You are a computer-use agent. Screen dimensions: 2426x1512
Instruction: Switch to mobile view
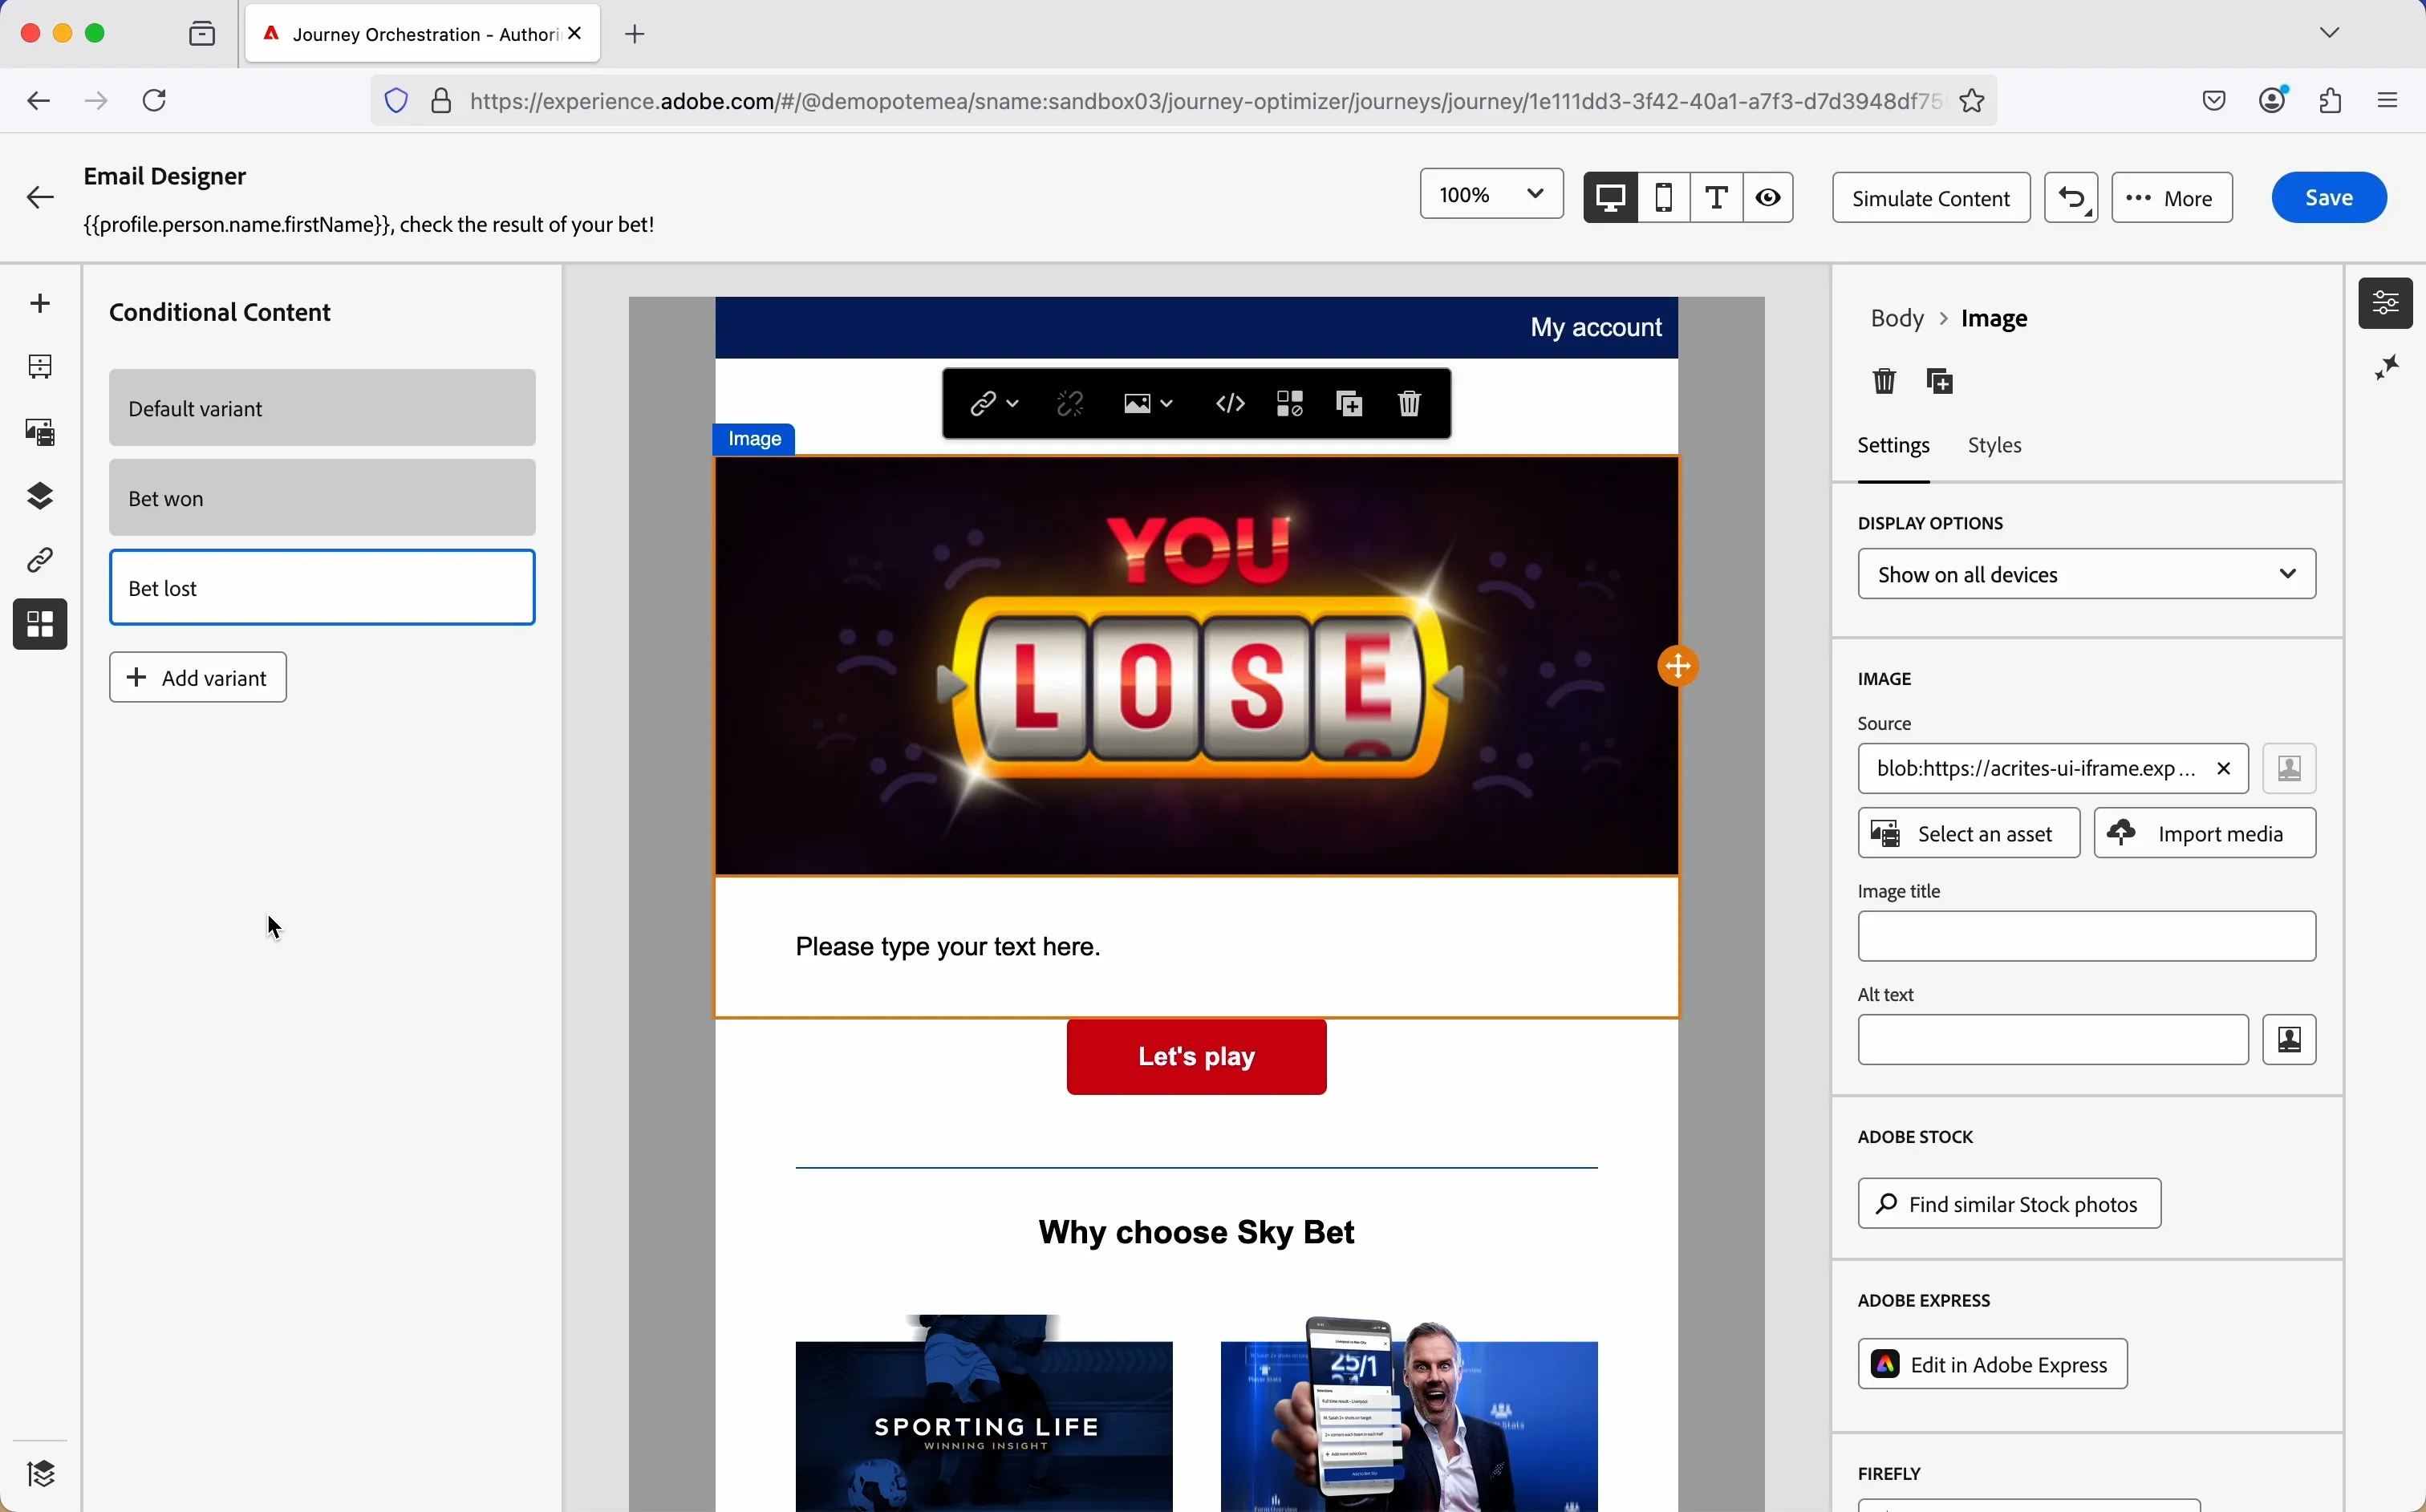[x=1664, y=197]
